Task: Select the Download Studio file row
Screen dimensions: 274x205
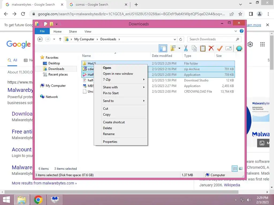Action: click(x=158, y=80)
